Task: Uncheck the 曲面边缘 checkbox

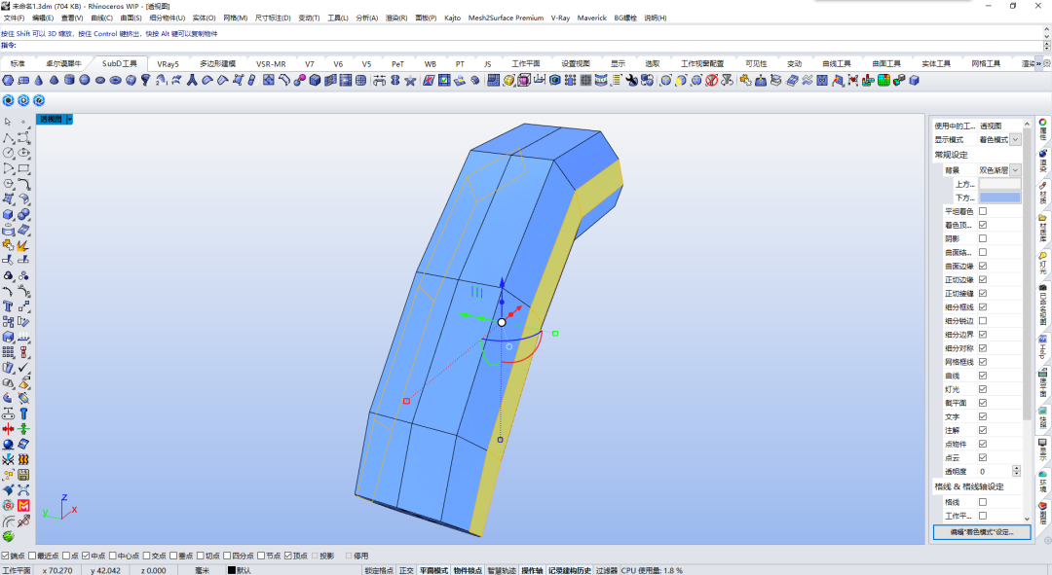Action: pyautogui.click(x=983, y=266)
